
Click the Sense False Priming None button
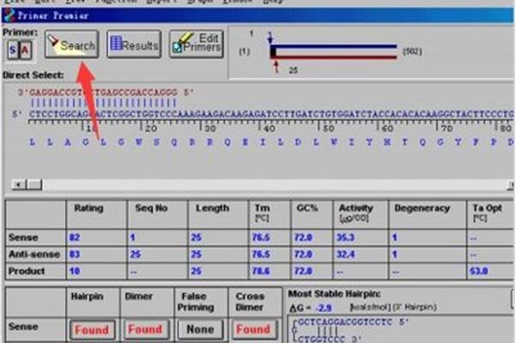coord(200,329)
